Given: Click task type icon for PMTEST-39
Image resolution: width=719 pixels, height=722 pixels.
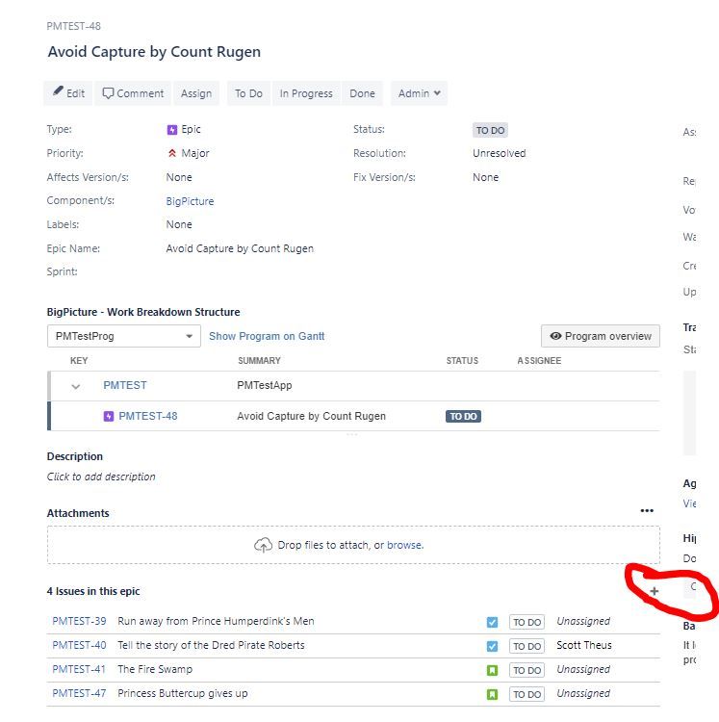Looking at the screenshot, I should tap(492, 622).
